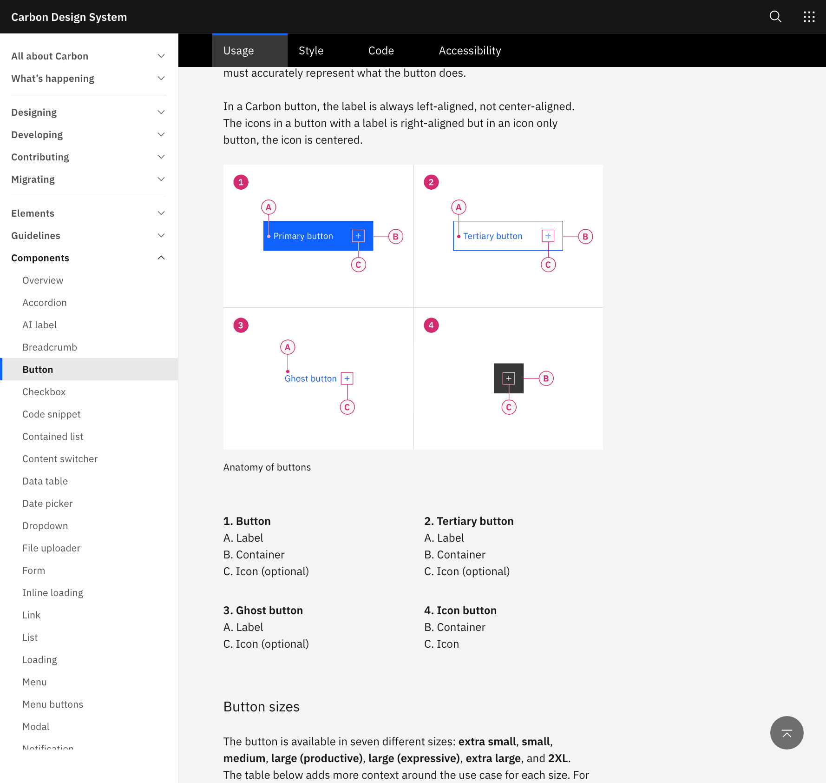Click the Carbon Design System logo text
The width and height of the screenshot is (826, 783).
(69, 17)
